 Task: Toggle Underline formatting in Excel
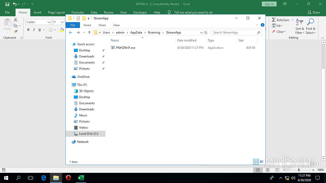coord(39,30)
